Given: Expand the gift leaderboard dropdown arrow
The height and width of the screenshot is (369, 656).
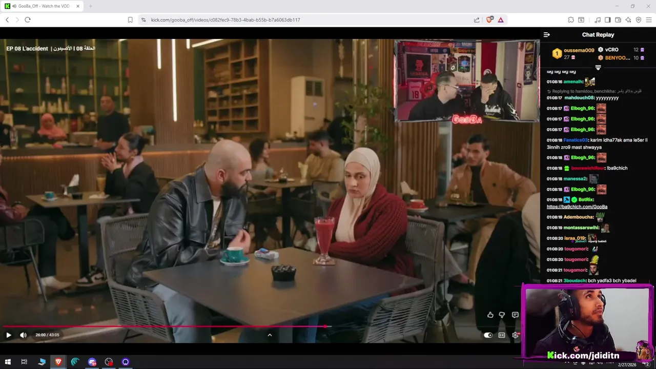Looking at the screenshot, I should click(598, 68).
